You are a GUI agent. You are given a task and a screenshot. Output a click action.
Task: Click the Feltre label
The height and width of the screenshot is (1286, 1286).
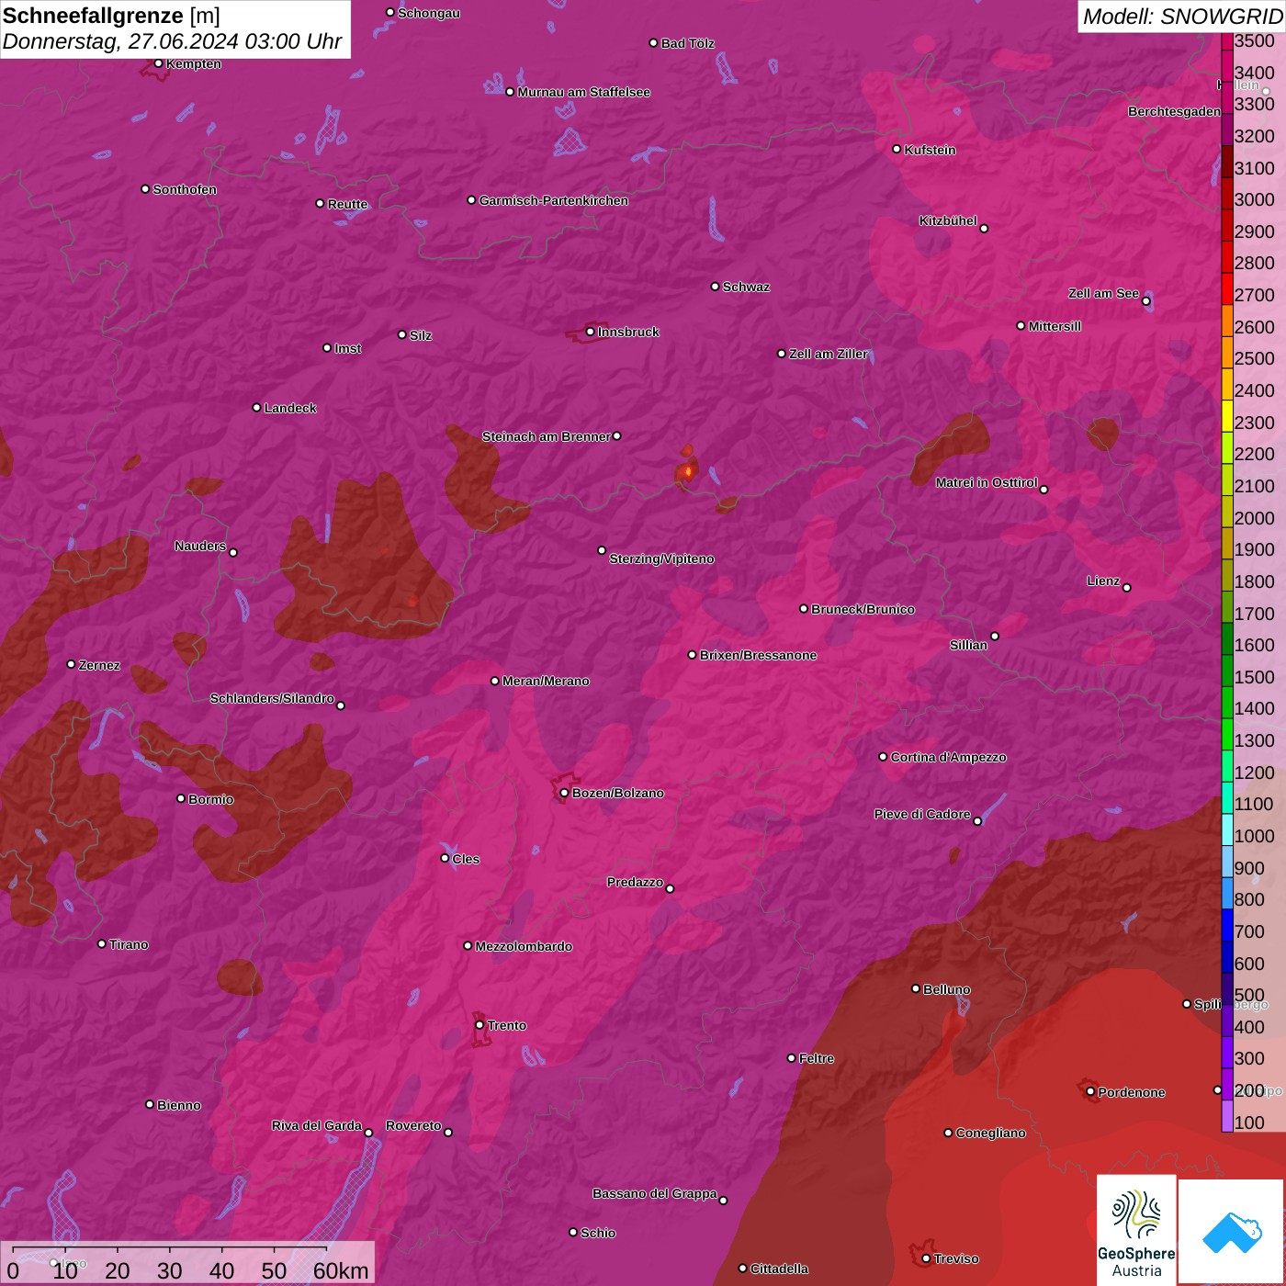point(817,1058)
